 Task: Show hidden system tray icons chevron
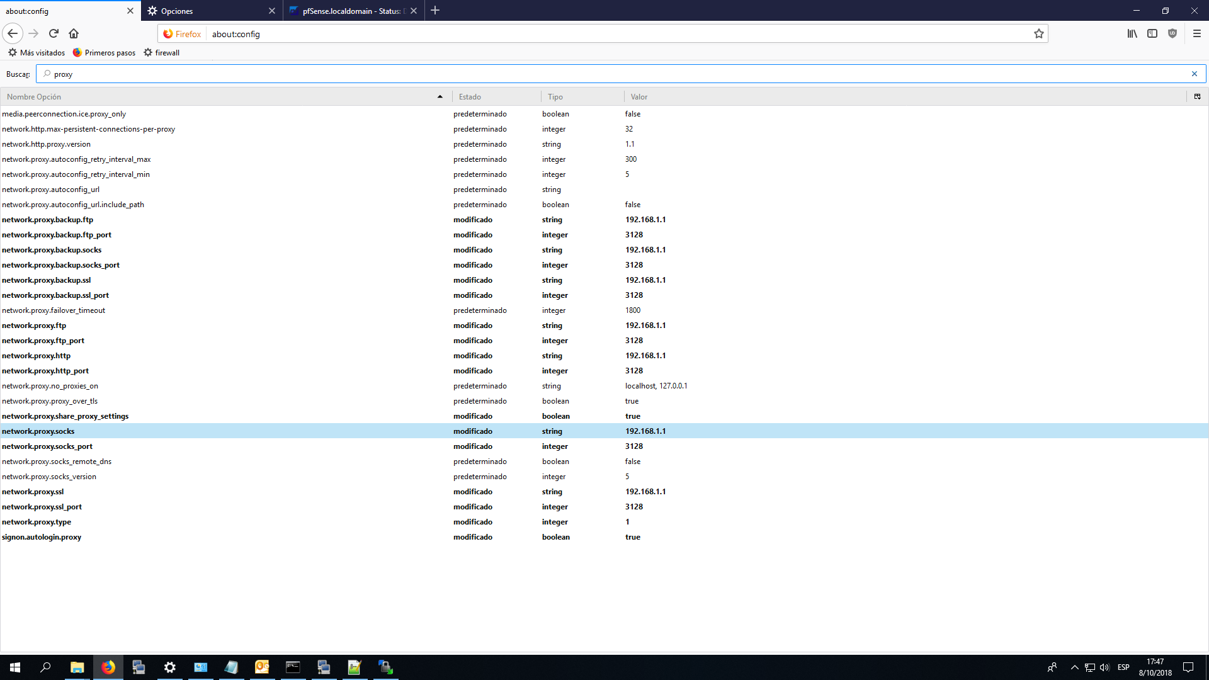coord(1074,667)
